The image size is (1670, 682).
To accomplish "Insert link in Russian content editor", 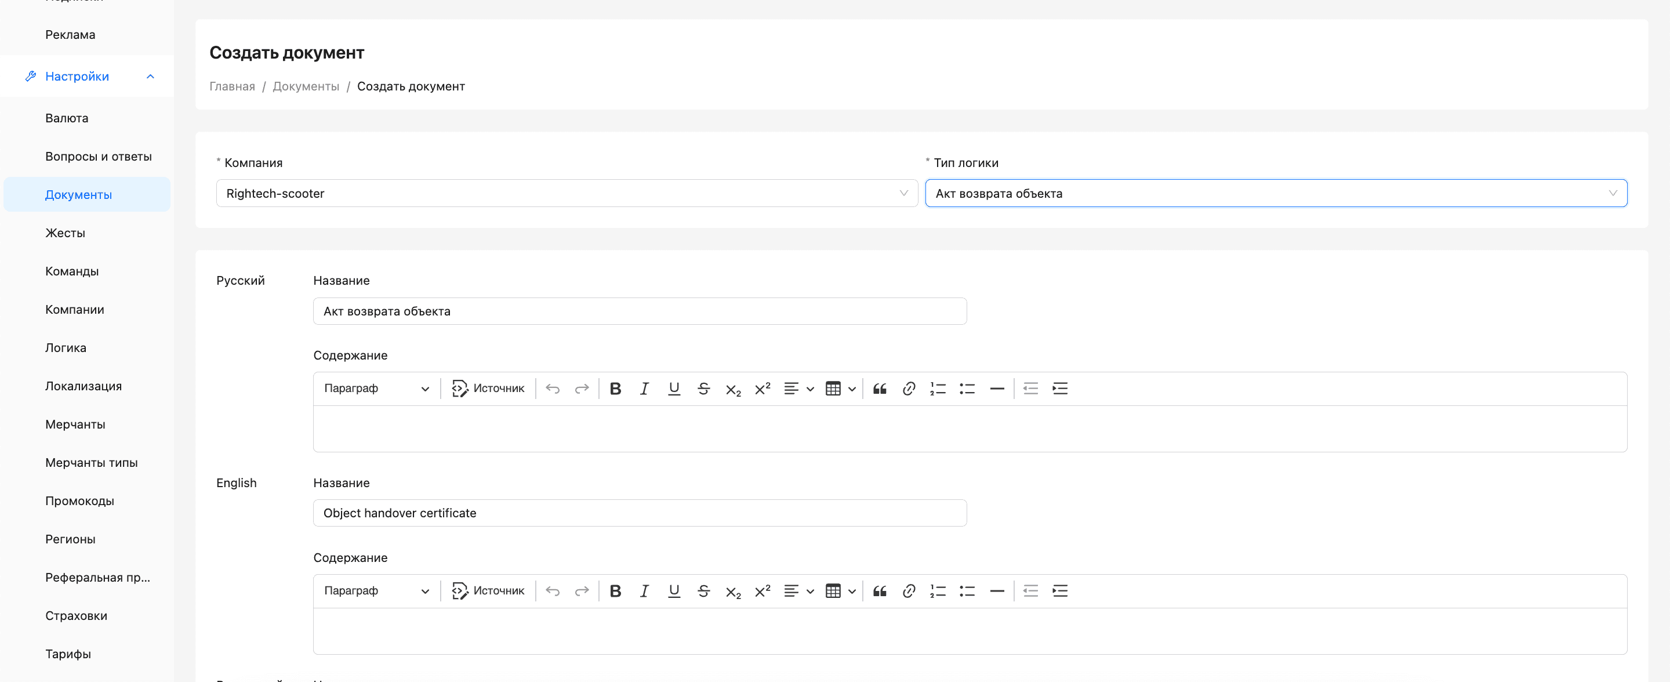I will point(908,389).
